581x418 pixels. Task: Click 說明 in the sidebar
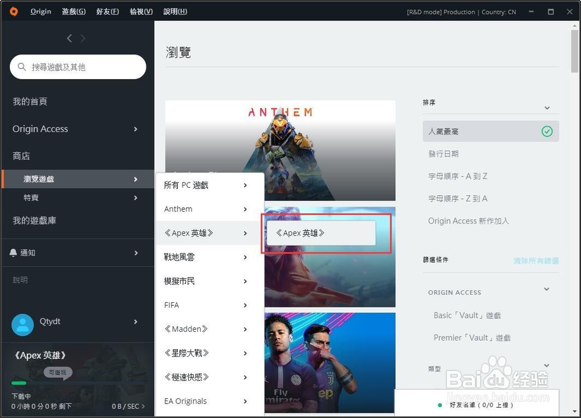pos(20,280)
